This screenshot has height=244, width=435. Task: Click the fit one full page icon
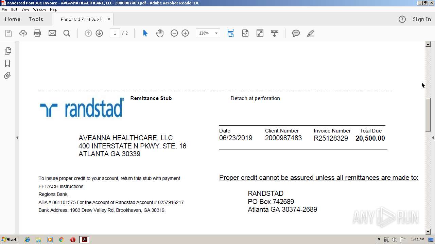(245, 33)
